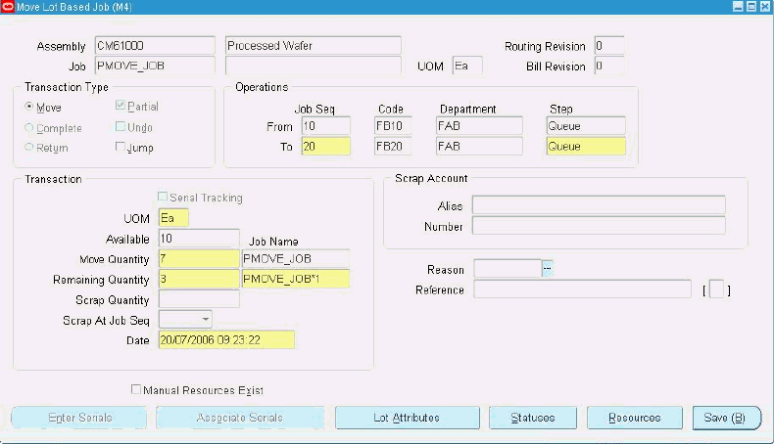Image resolution: width=774 pixels, height=444 pixels.
Task: Click the Transaction UOM field Ea
Action: (173, 218)
